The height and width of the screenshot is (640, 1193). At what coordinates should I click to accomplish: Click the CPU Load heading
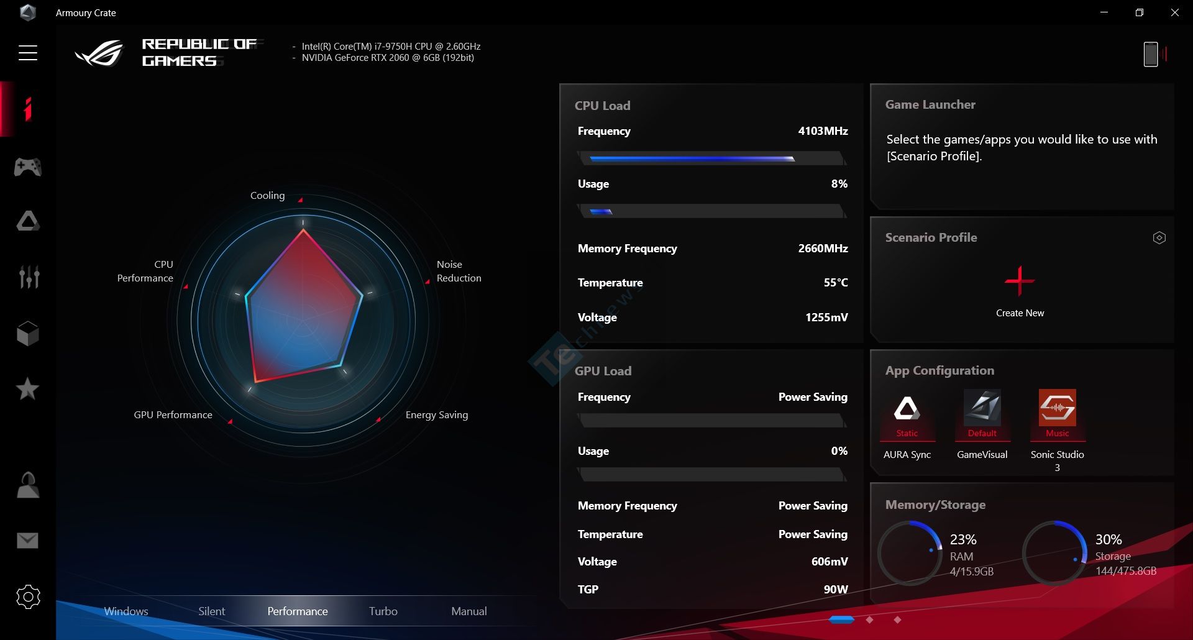602,106
